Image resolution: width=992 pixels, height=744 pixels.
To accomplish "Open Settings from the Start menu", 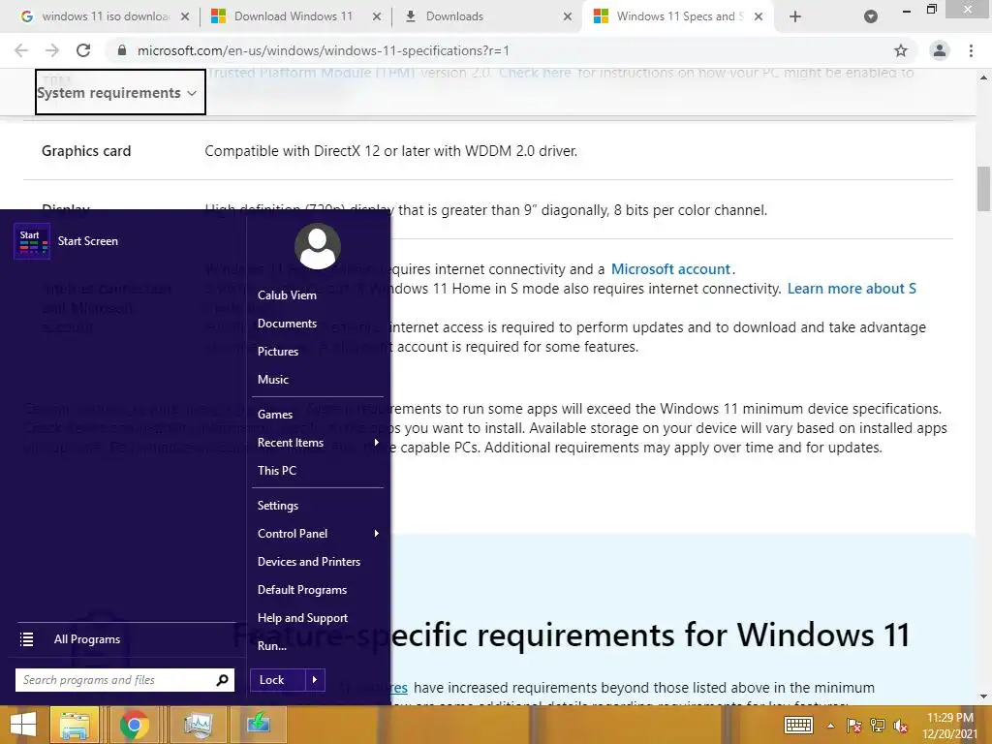I will pos(278,506).
